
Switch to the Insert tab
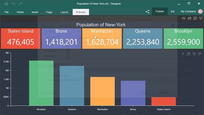[x=35, y=12]
